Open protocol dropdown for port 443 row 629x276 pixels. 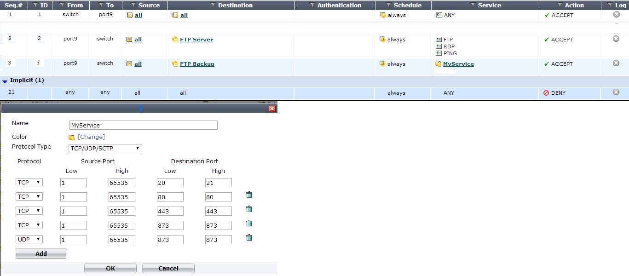click(x=29, y=211)
